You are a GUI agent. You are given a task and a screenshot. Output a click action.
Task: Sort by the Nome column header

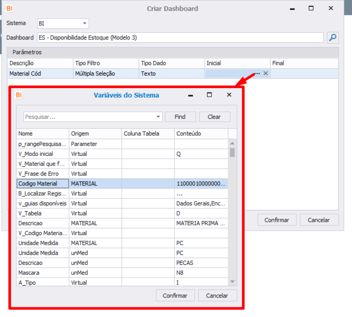[43, 134]
